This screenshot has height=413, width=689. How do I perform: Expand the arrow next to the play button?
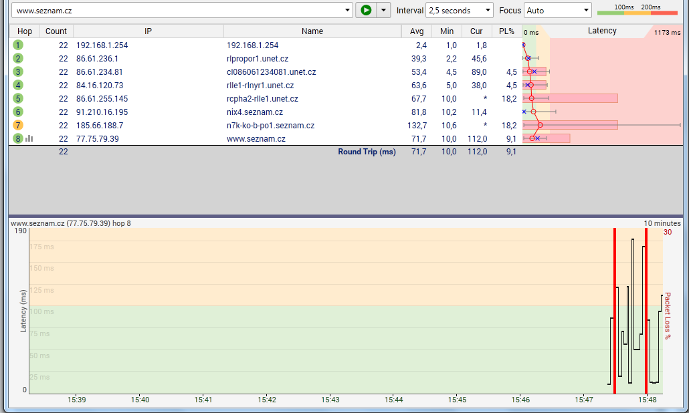[383, 10]
